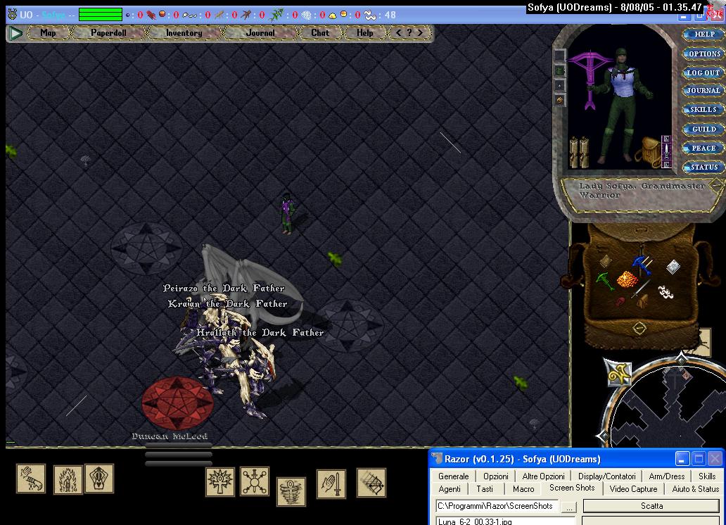Viewport: 726px width, 525px height.
Task: Open Razor Agenti tab
Action: (450, 489)
